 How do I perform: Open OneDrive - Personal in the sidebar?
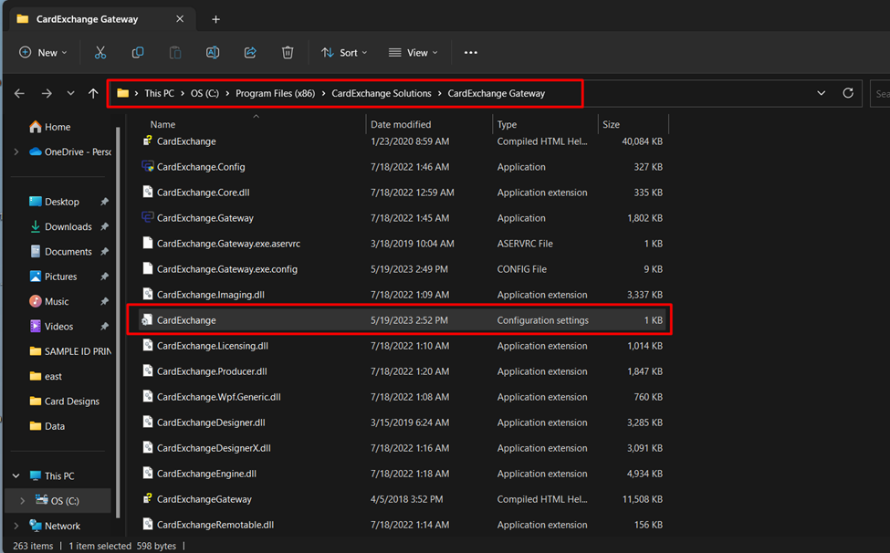click(70, 152)
